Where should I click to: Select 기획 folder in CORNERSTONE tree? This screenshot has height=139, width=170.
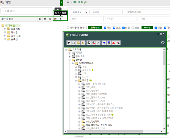(84, 74)
